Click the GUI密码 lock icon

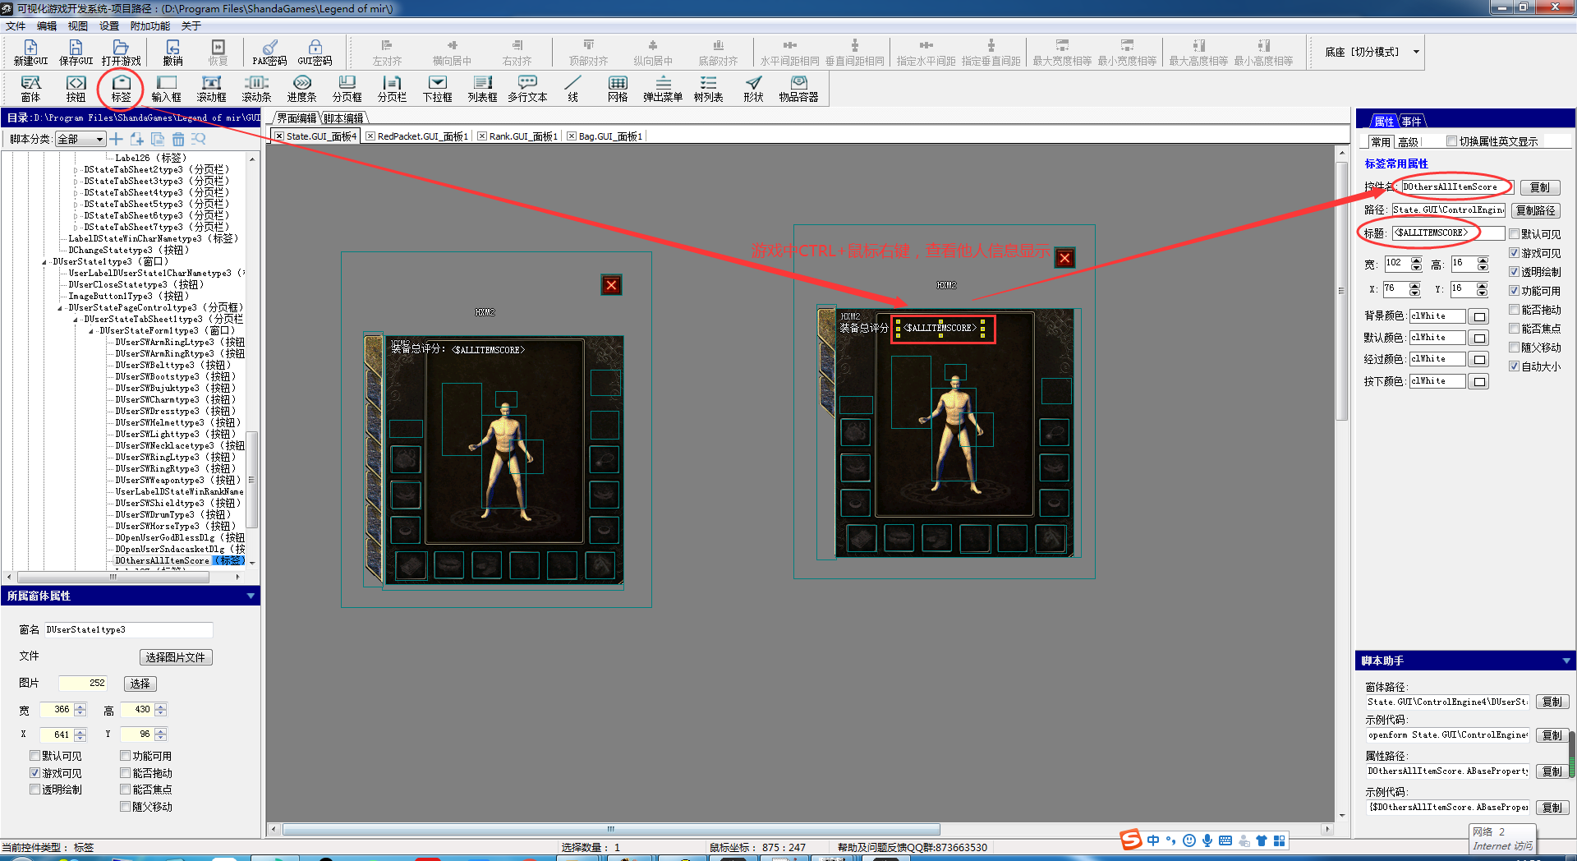[315, 53]
